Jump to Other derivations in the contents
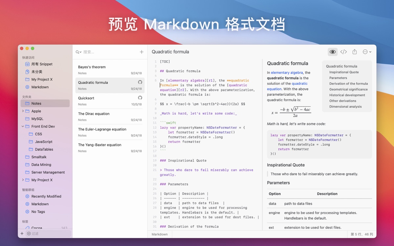 tap(343, 101)
